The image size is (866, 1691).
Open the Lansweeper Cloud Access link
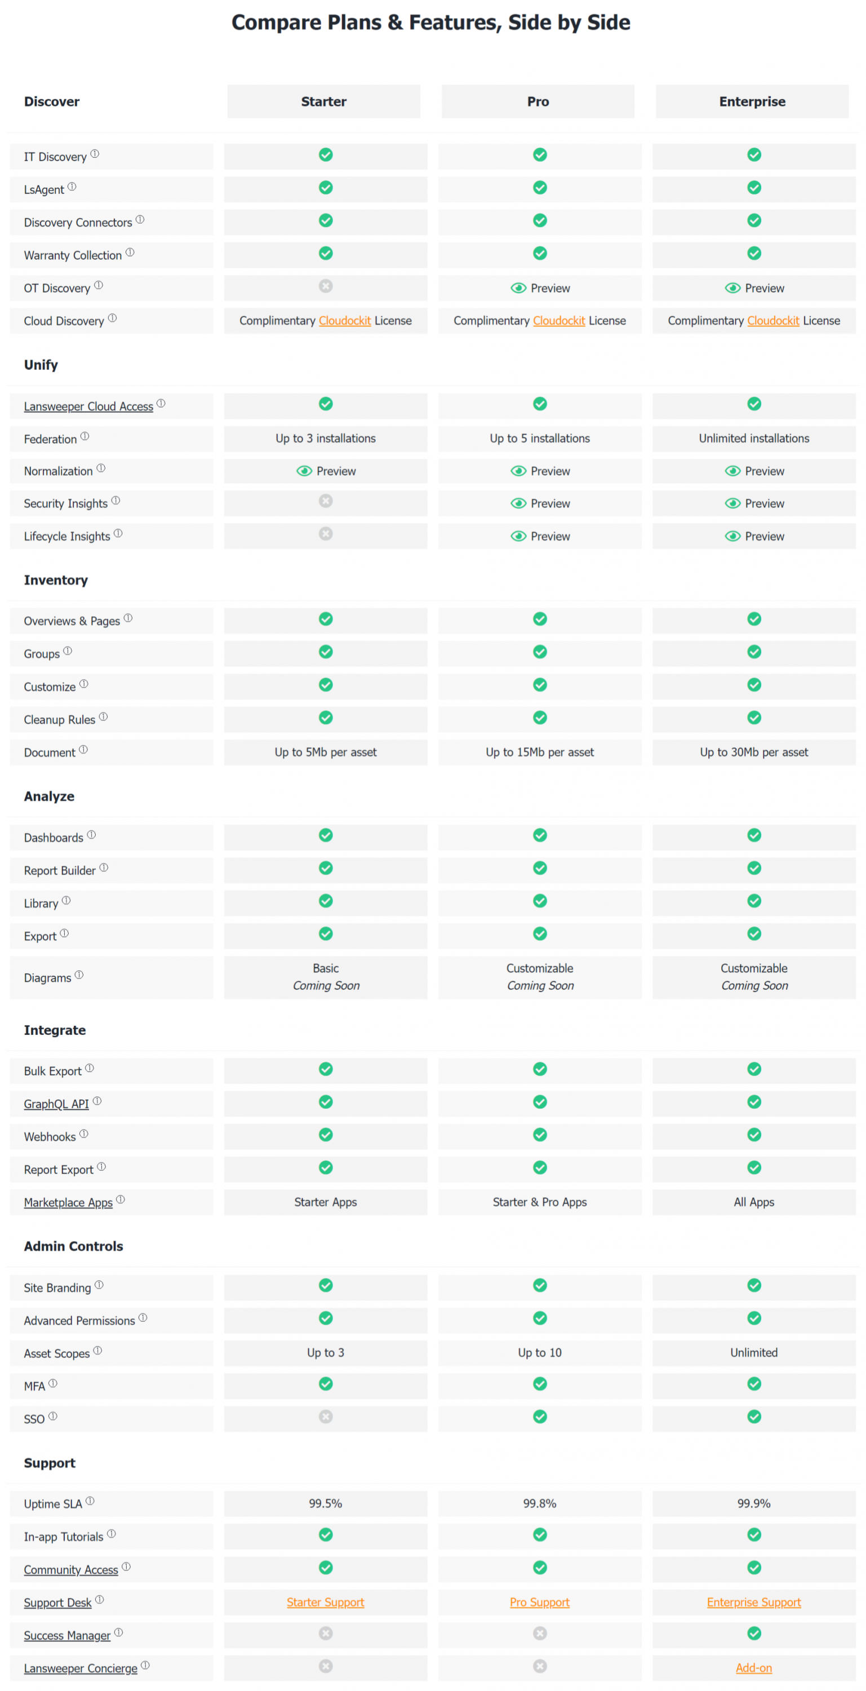(x=88, y=406)
